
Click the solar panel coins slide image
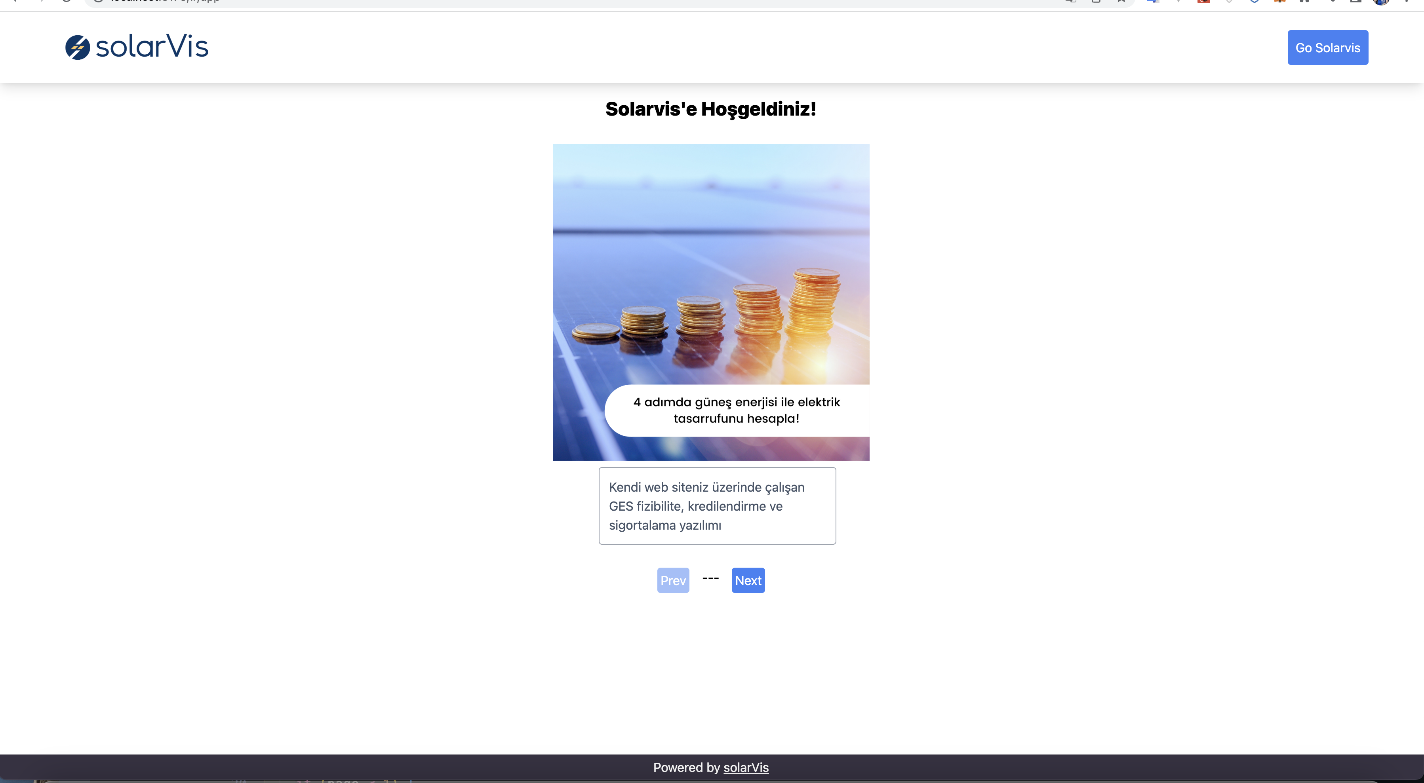coord(710,302)
